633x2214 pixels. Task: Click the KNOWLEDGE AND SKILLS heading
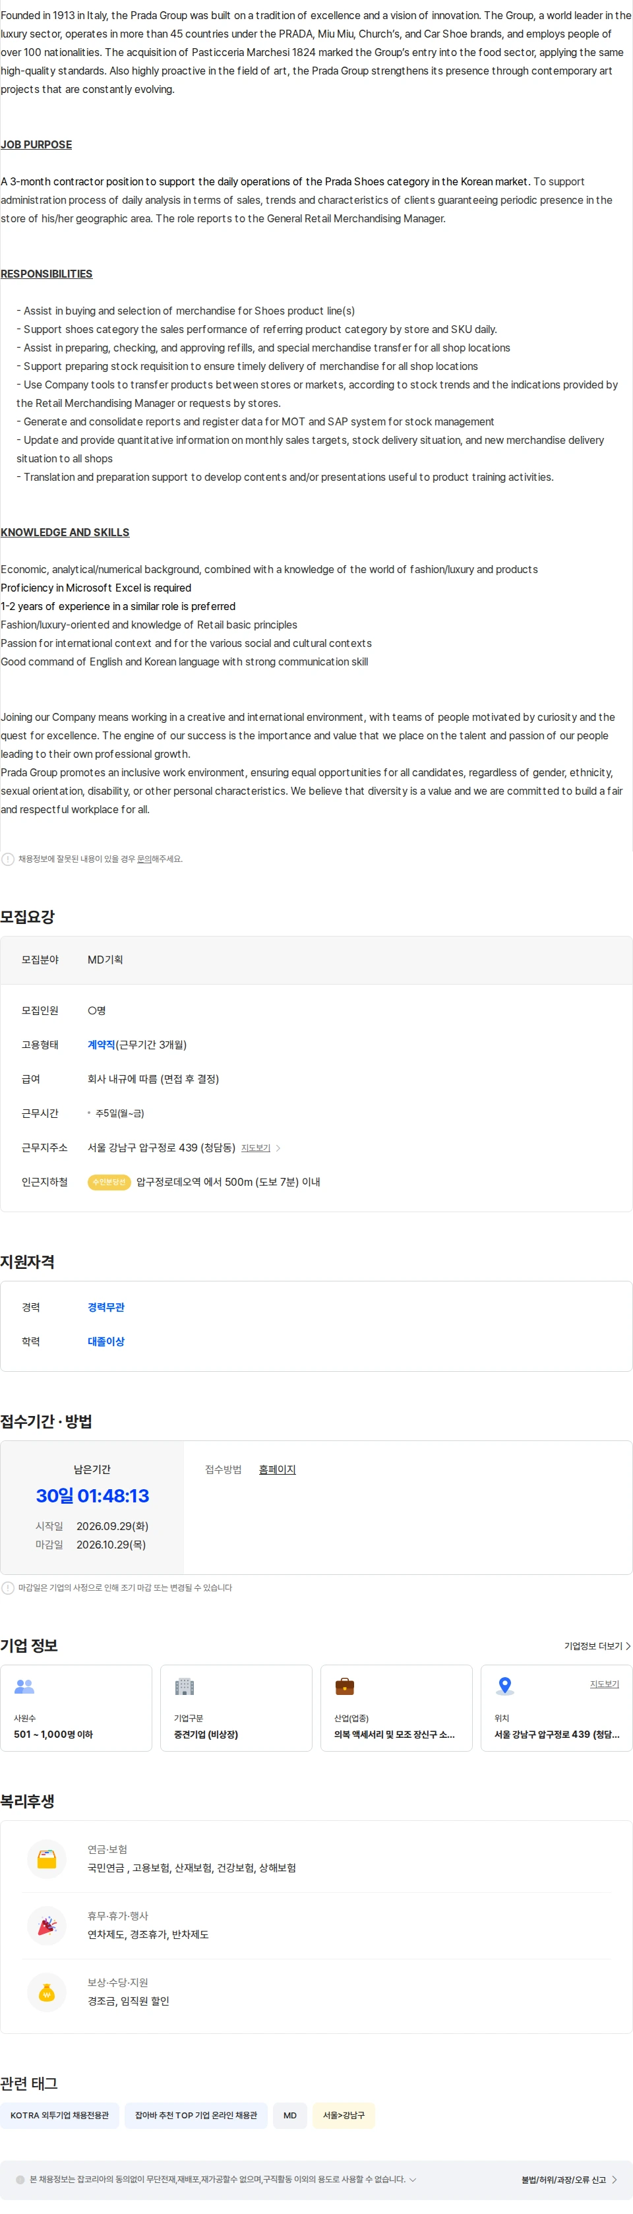pos(65,532)
